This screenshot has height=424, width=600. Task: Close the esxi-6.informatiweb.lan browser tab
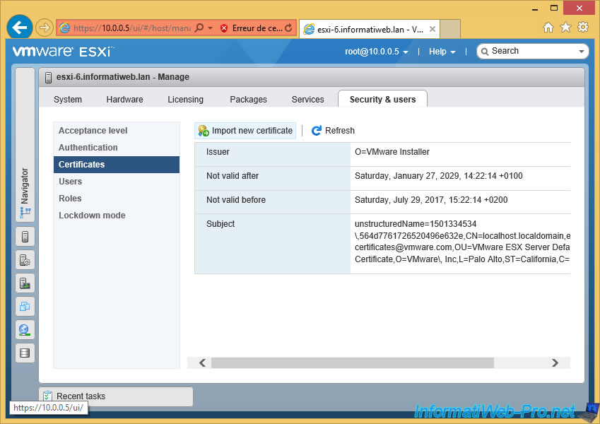[x=433, y=29]
